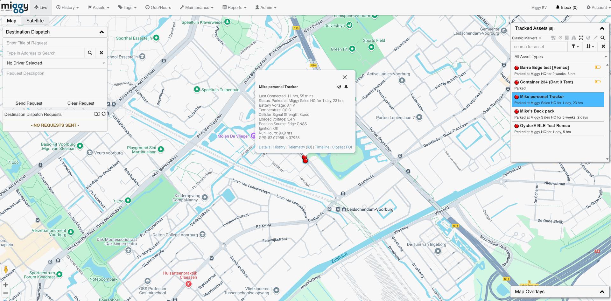The height and width of the screenshot is (301, 611).
Task: Open the Assets menu
Action: pos(98,7)
